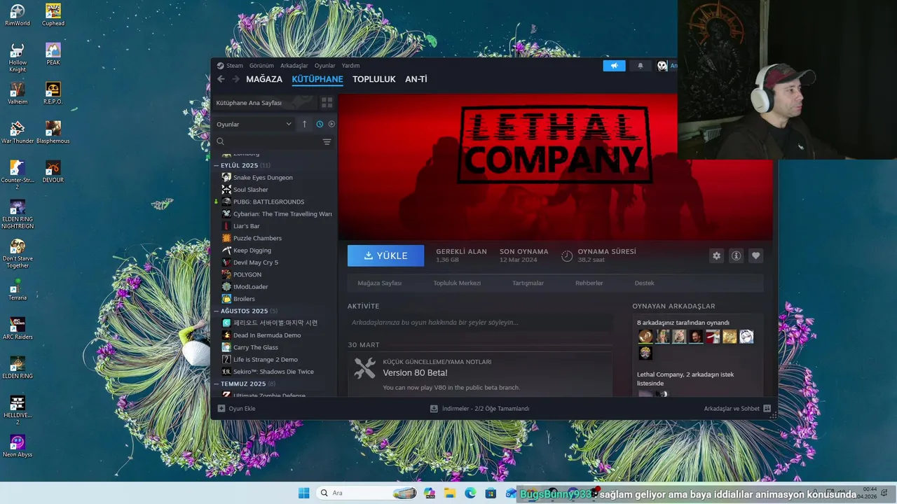The image size is (897, 504).
Task: Select the PEAK desktop icon
Action: tap(53, 54)
